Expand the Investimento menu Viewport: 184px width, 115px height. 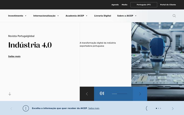pos(17,16)
